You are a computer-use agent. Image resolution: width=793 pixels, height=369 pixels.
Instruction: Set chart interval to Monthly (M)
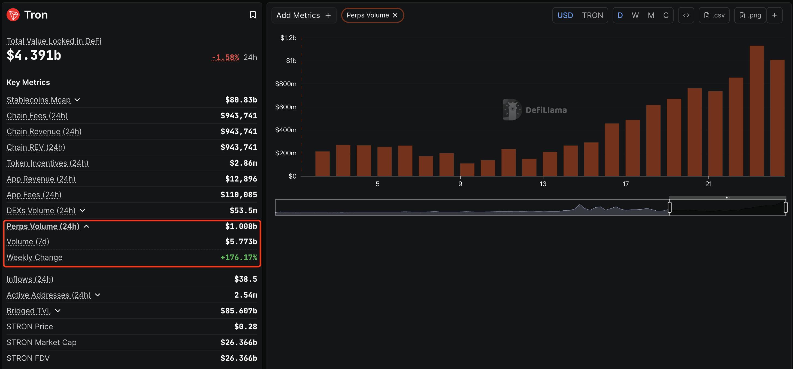(x=651, y=15)
